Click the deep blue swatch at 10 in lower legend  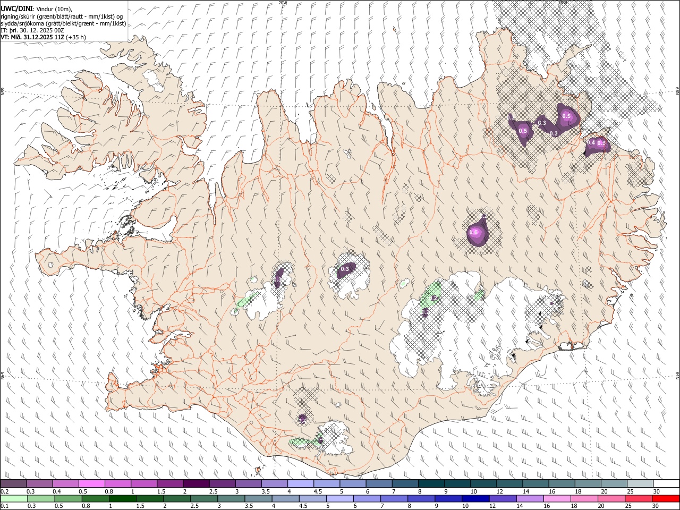(475, 498)
